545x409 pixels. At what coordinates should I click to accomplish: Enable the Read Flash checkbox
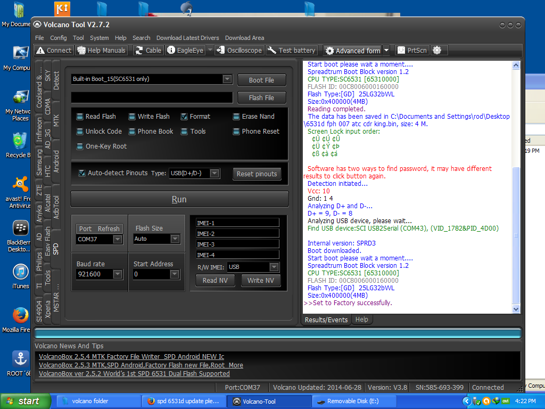(x=80, y=117)
